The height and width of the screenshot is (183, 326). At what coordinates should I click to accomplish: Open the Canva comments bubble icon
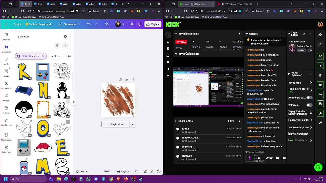140,24
